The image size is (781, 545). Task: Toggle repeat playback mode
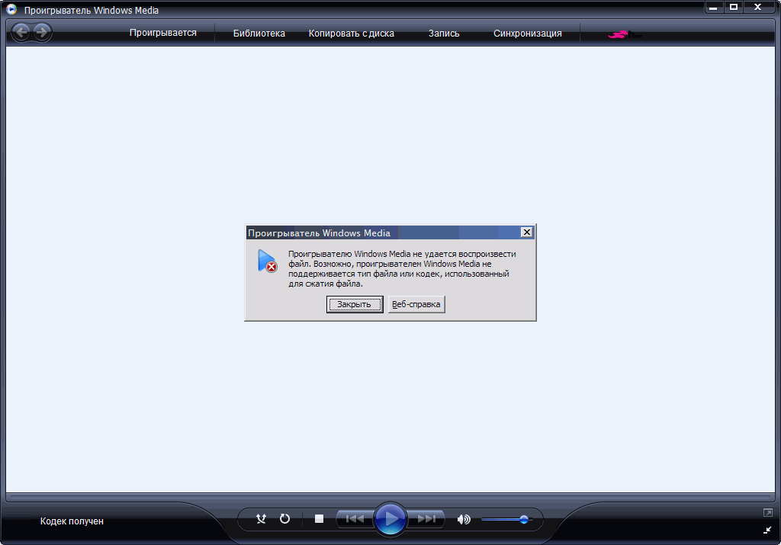[284, 518]
